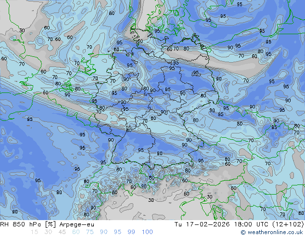Viewport: 305px width, 236px height.
Task: Click the forecast timestamp 'Tu 17-02-2026 18:00 UTC'
Action: pos(222,224)
